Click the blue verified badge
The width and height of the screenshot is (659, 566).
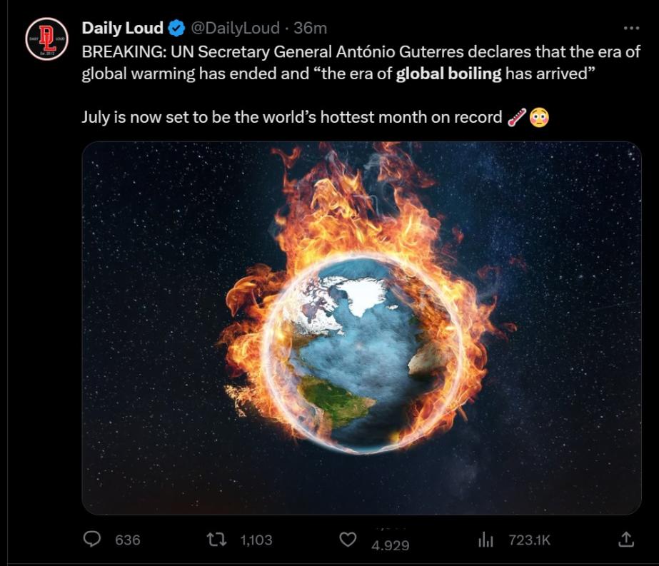click(x=176, y=28)
